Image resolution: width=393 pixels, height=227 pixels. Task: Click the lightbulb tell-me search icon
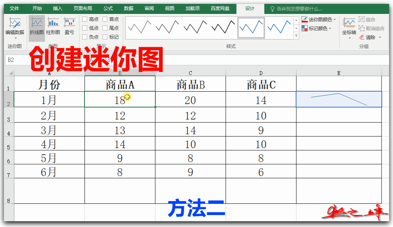(x=272, y=9)
